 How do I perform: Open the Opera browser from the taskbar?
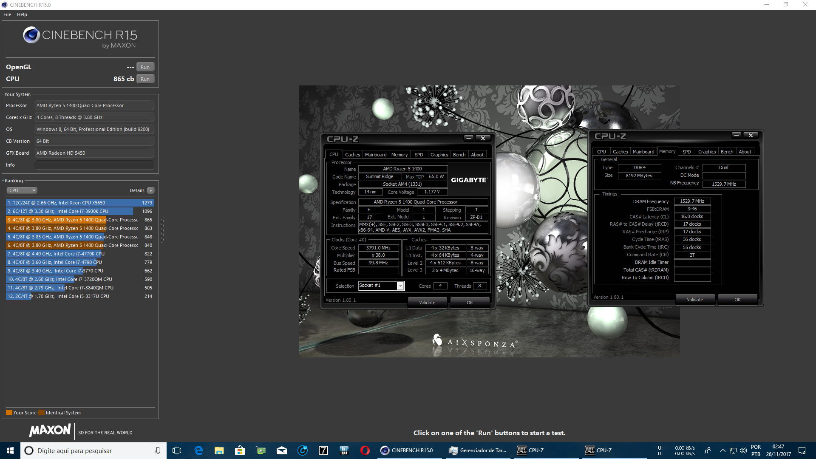365,450
